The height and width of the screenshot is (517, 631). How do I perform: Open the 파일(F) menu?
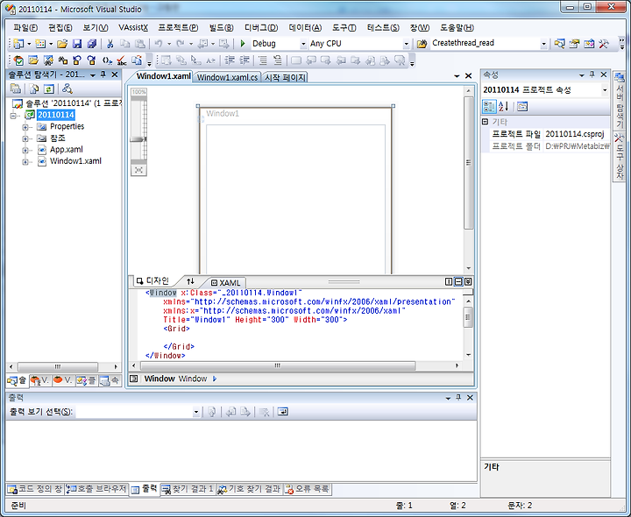click(25, 28)
